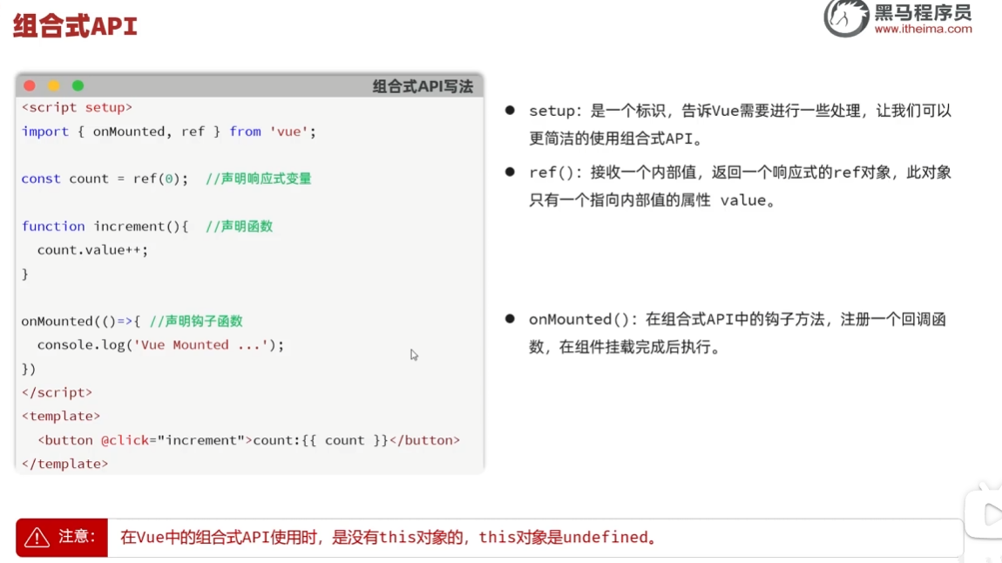The height and width of the screenshot is (563, 1002).
Task: Click the 'vue' string in import line
Action: point(289,132)
